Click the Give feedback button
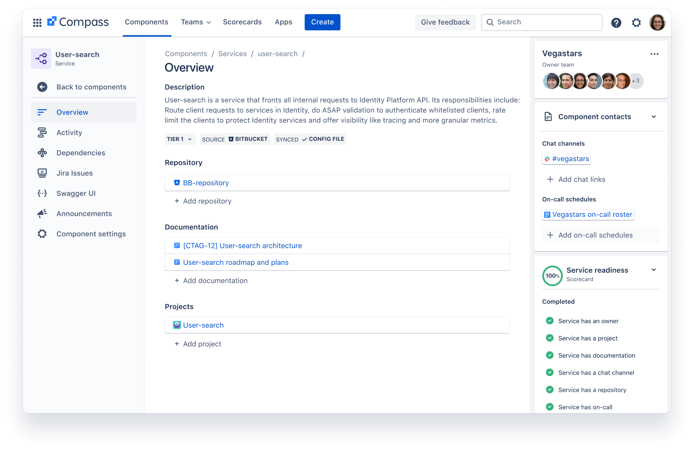693x449 pixels. tap(445, 22)
